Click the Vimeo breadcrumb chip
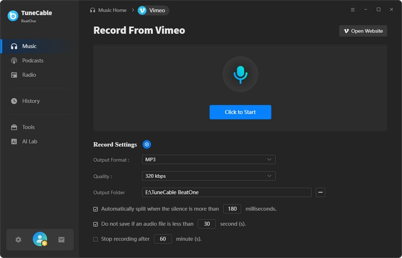Image resolution: width=402 pixels, height=258 pixels. click(x=153, y=11)
